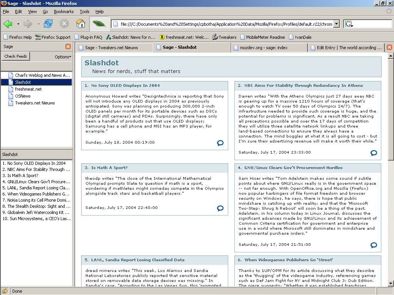Click the grey Forward arrow button
394x295 pixels.
[28, 24]
